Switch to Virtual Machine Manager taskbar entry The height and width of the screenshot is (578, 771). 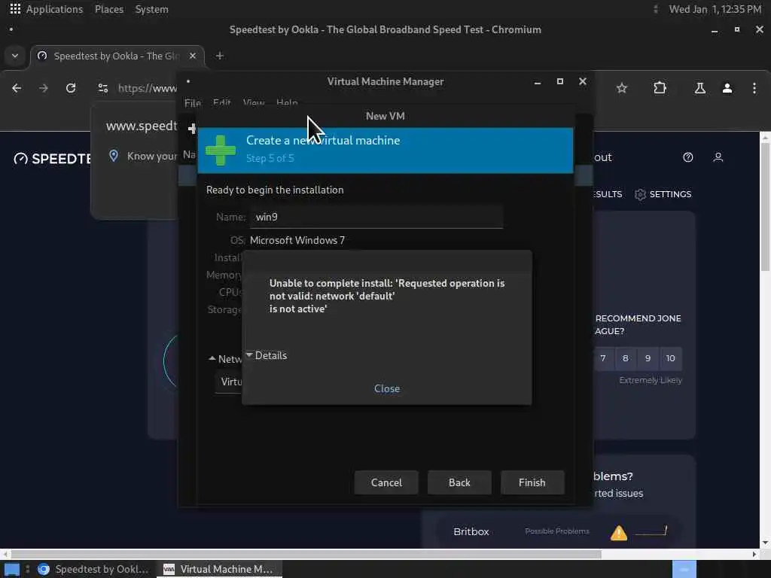click(219, 569)
